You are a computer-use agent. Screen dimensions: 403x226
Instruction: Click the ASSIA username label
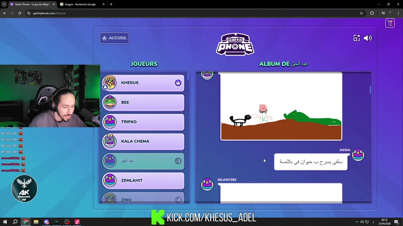pyautogui.click(x=345, y=150)
